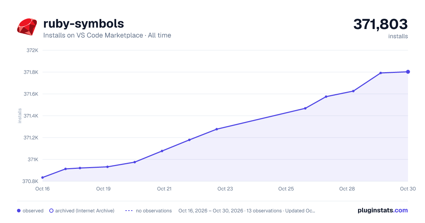Click the vertical 'installs' axis title
This screenshot has width=425, height=223.
tap(19, 116)
